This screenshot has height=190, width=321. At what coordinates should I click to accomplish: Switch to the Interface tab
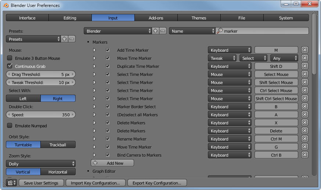coord(27,18)
